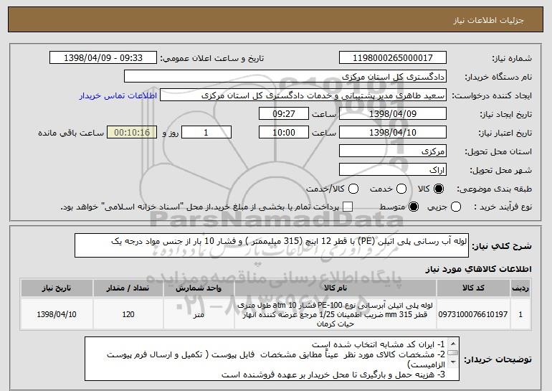Click the remaining days field showing 1

coord(206,133)
